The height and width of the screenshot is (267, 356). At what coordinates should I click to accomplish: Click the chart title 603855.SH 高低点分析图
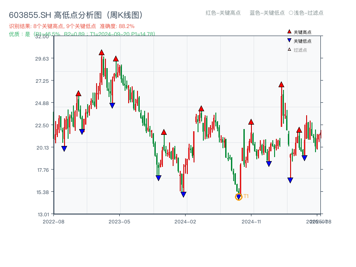[x=76, y=15]
